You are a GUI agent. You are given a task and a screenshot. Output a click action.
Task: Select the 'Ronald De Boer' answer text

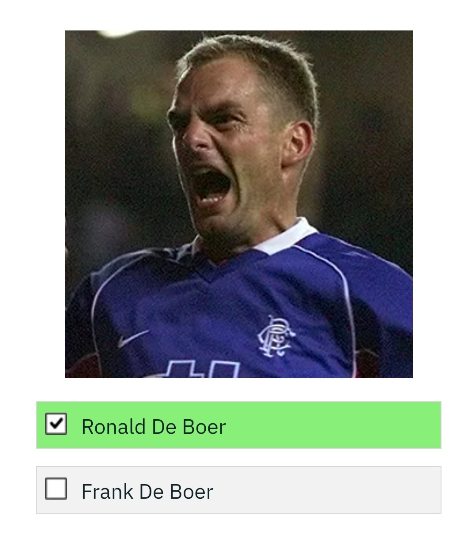(x=154, y=427)
